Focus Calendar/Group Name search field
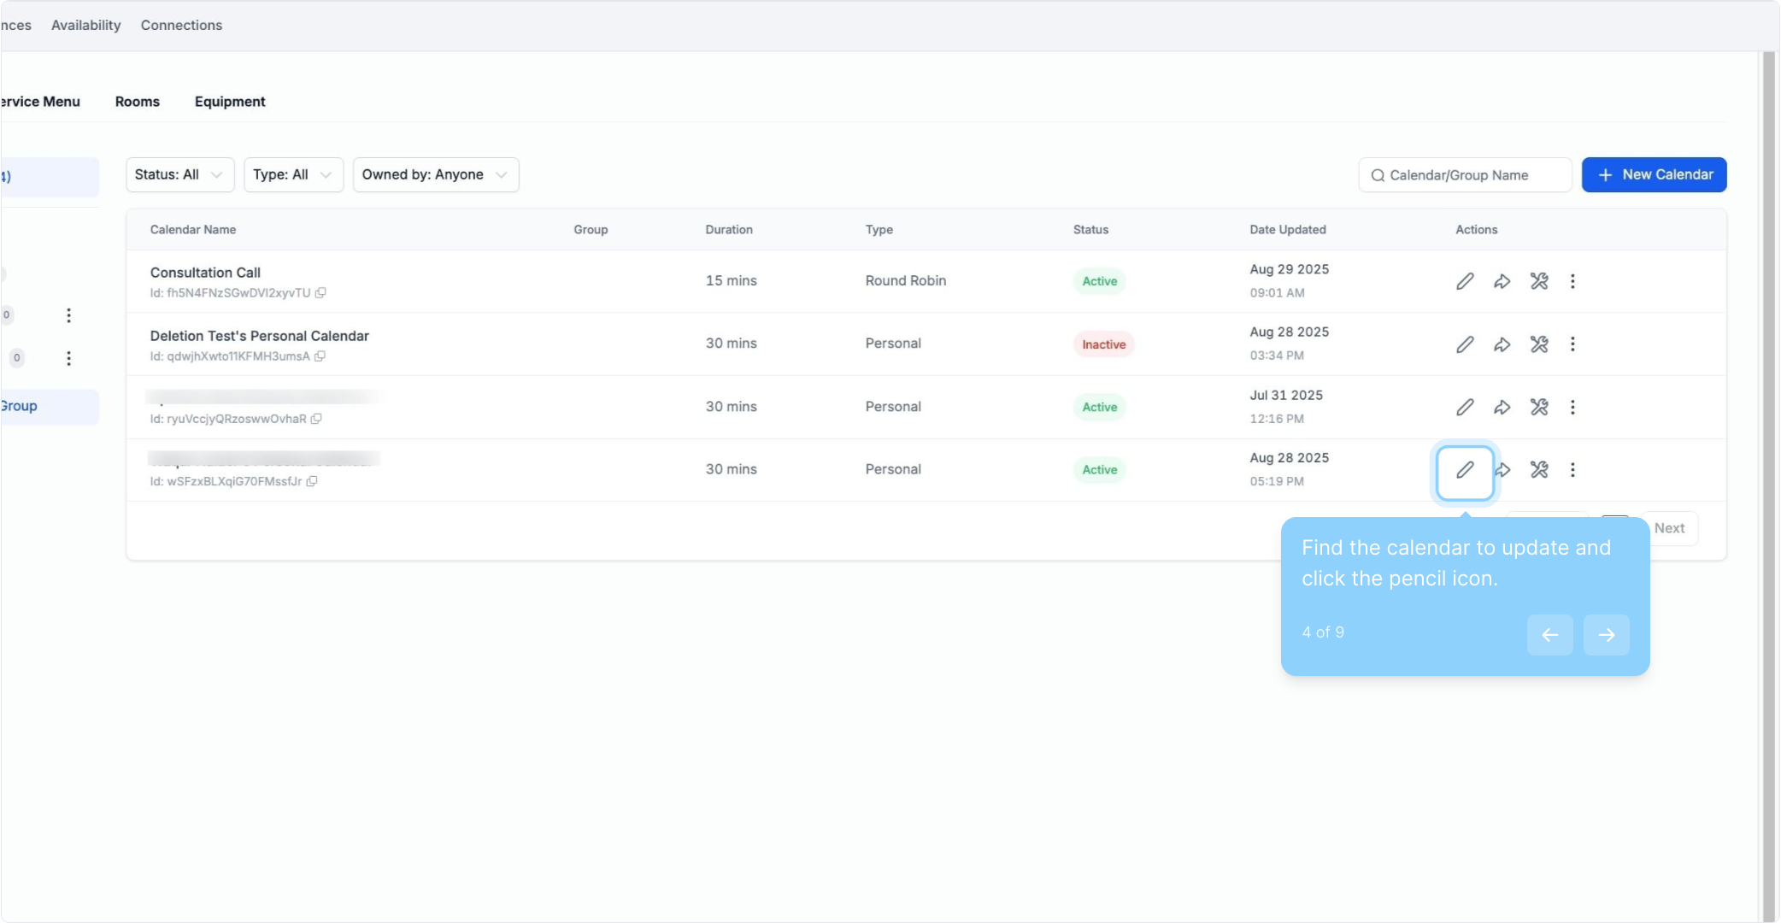Viewport: 1781px width, 923px height. 1465,175
